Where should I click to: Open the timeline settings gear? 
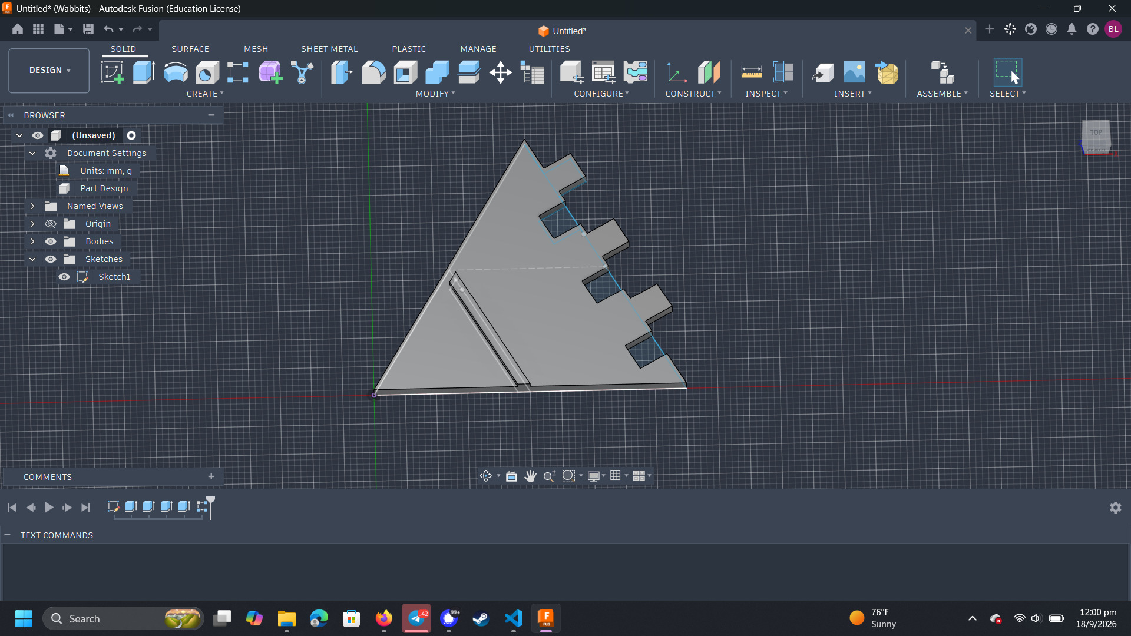coord(1116,508)
